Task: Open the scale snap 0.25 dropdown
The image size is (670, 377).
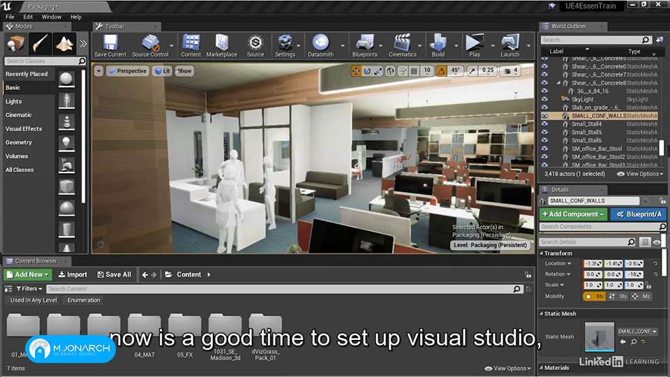Action: (x=488, y=71)
